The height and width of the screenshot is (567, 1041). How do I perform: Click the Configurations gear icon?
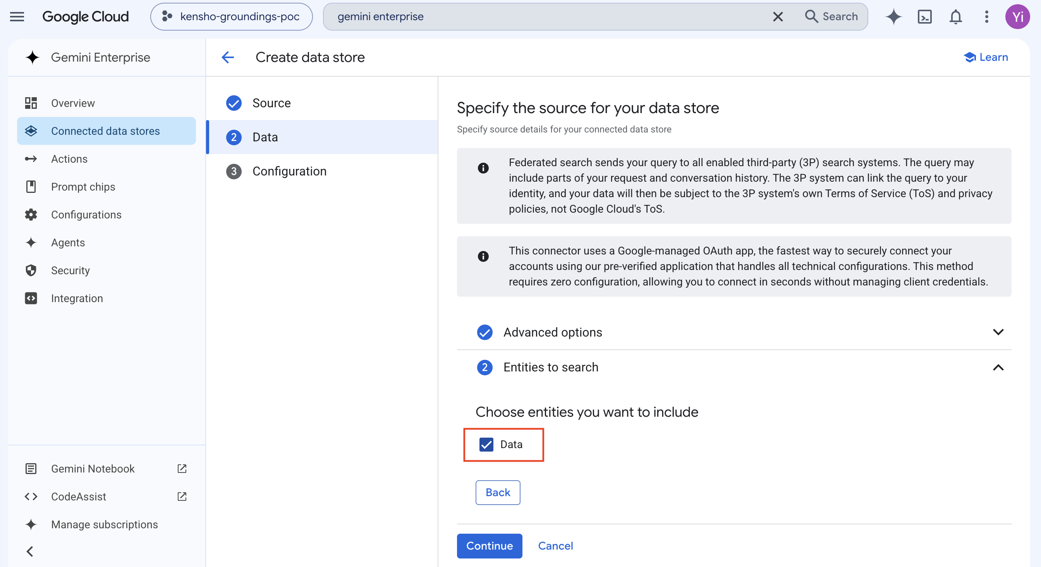pos(31,215)
